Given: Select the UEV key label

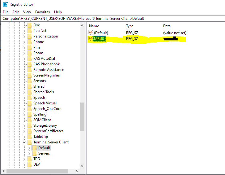Looking at the screenshot, I should tap(36, 164).
